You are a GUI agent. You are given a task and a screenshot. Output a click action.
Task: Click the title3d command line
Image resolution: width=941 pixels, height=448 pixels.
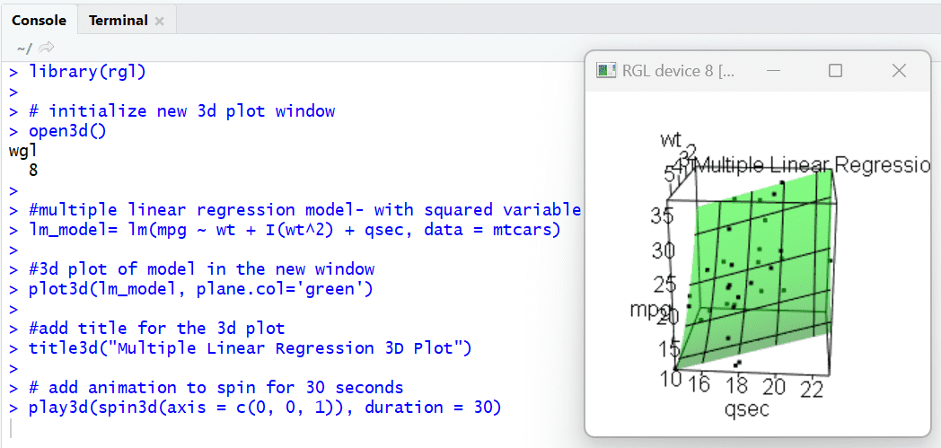(x=250, y=348)
